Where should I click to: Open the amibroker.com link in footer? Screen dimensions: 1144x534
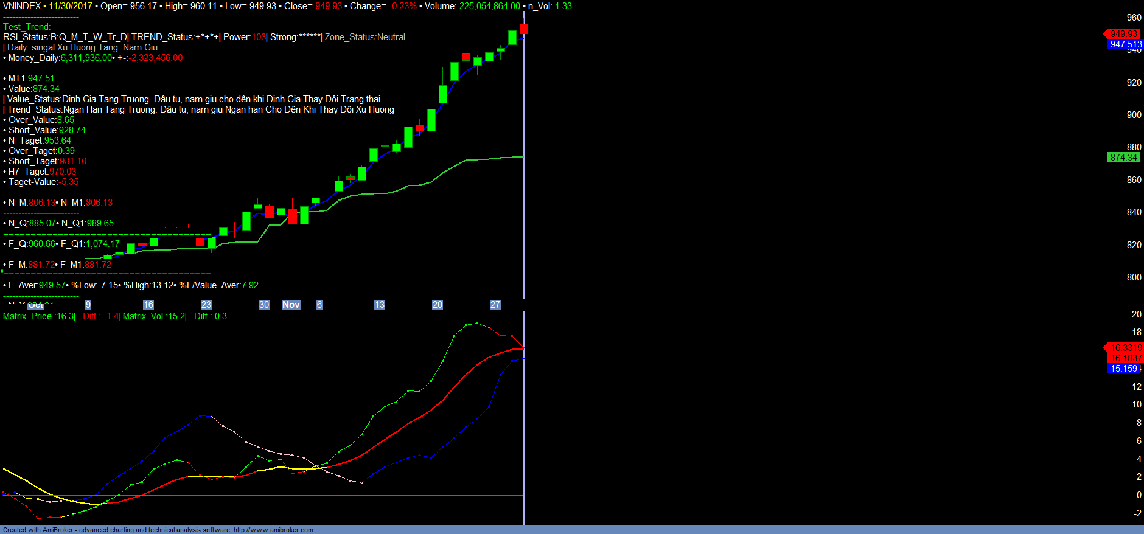273,530
